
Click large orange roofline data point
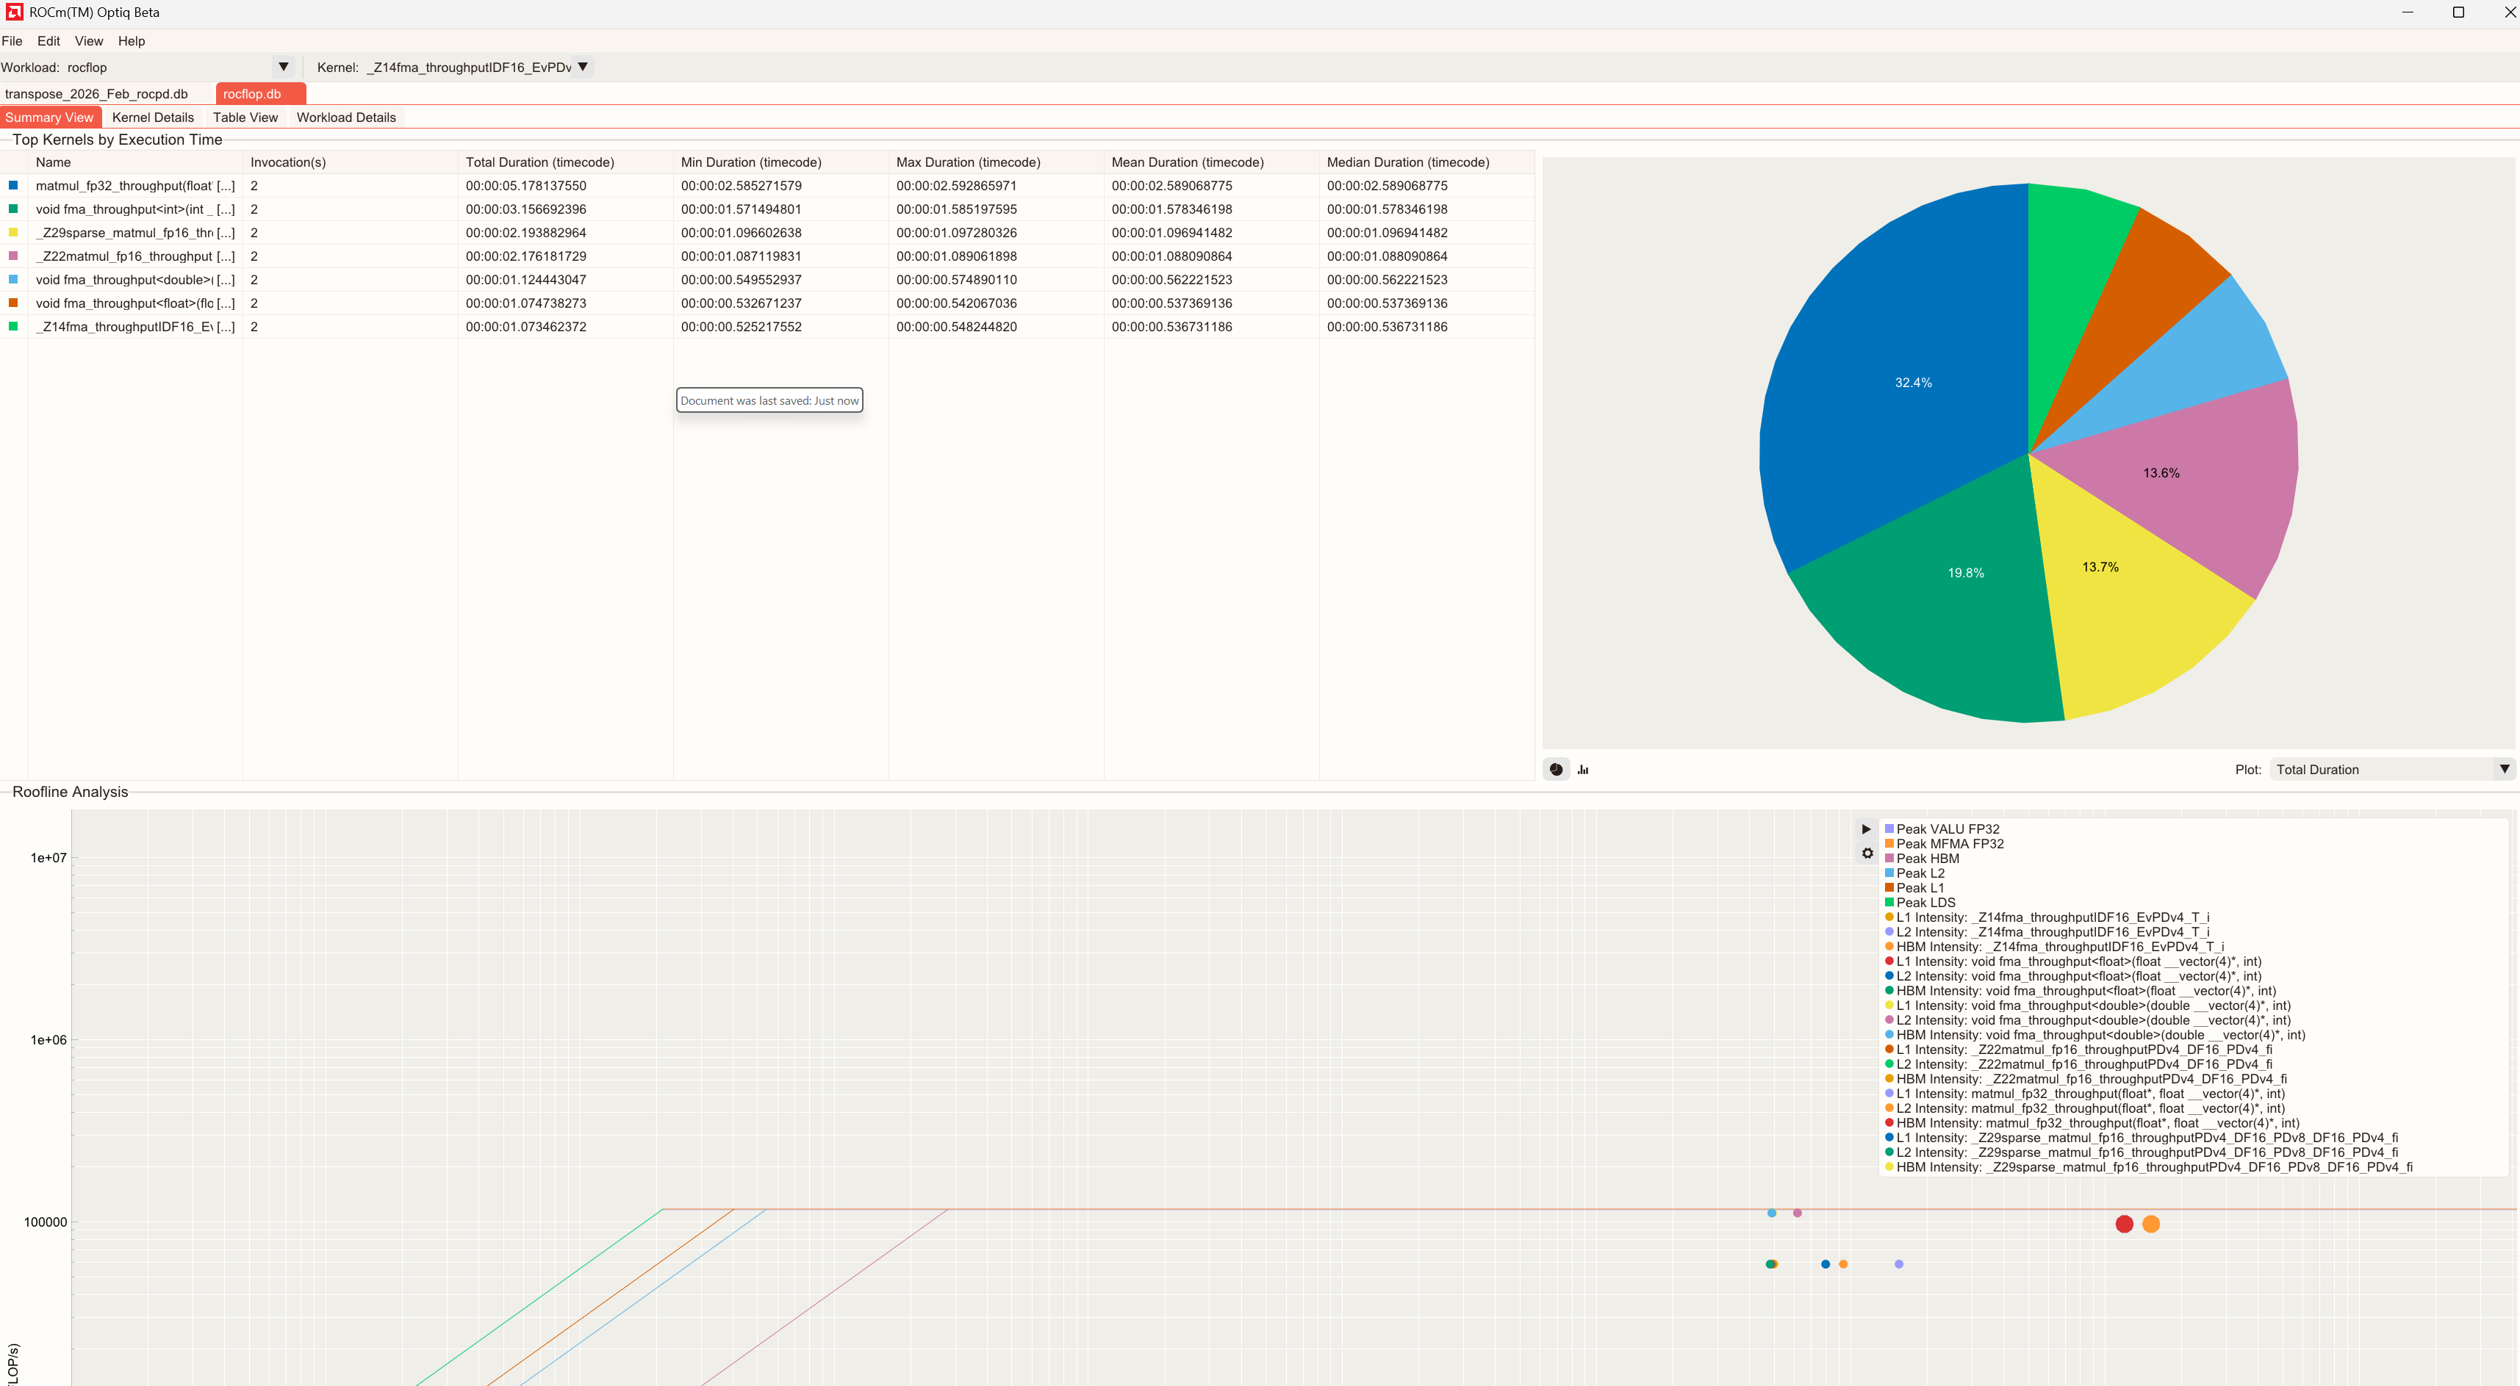(x=2150, y=1224)
